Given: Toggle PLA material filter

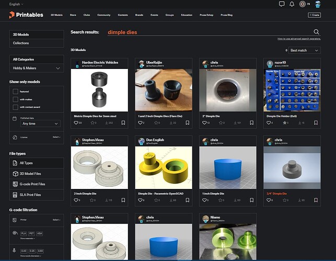Looking at the screenshot, I should click(x=24, y=233).
